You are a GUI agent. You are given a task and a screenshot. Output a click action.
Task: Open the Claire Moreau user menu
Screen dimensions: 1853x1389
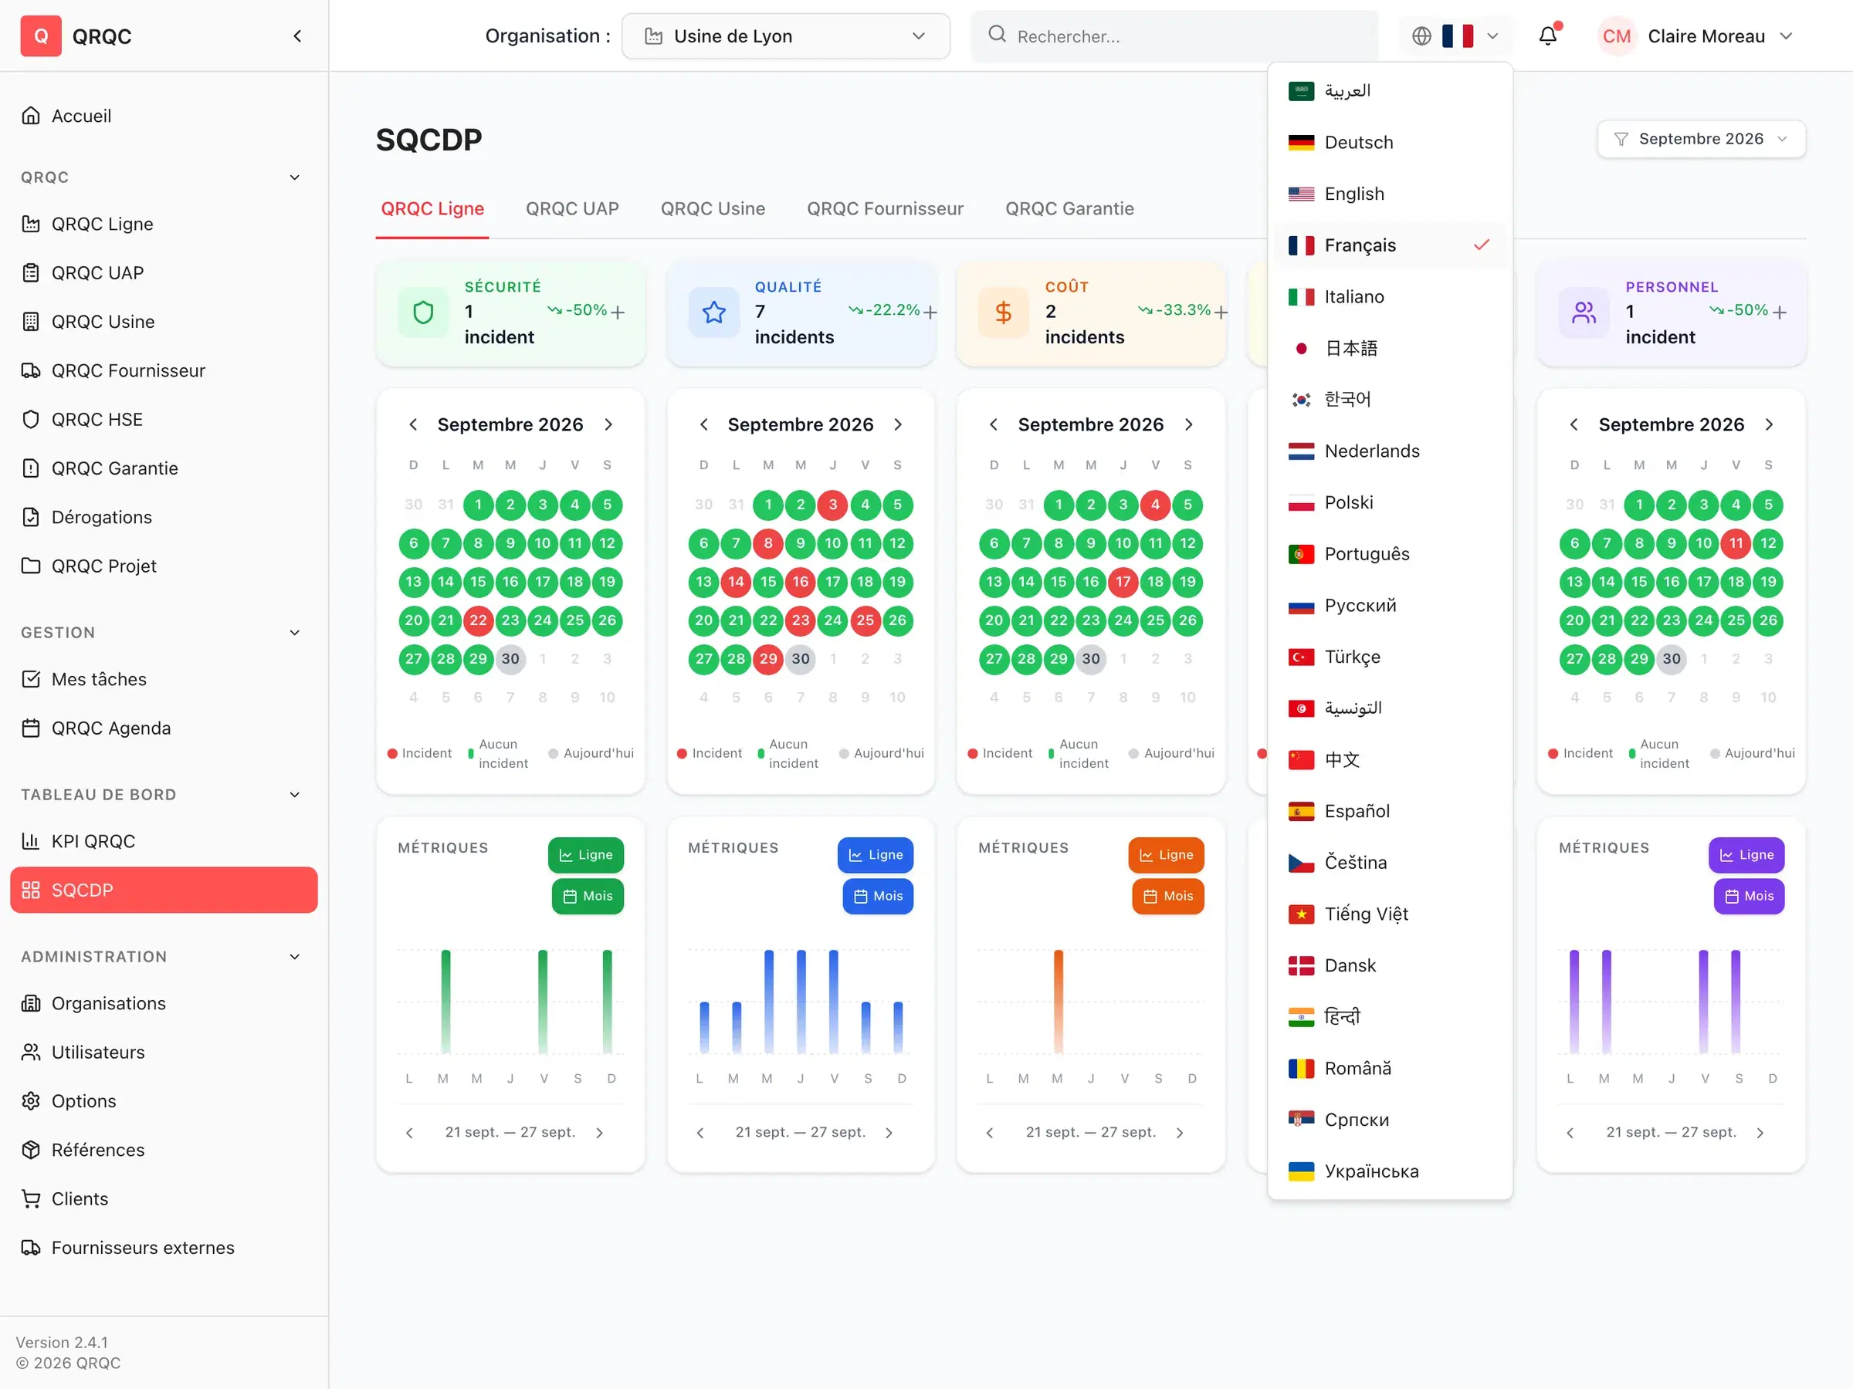point(1695,36)
